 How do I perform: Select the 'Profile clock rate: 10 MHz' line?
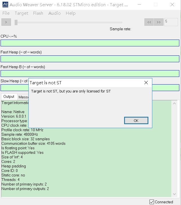(23, 130)
